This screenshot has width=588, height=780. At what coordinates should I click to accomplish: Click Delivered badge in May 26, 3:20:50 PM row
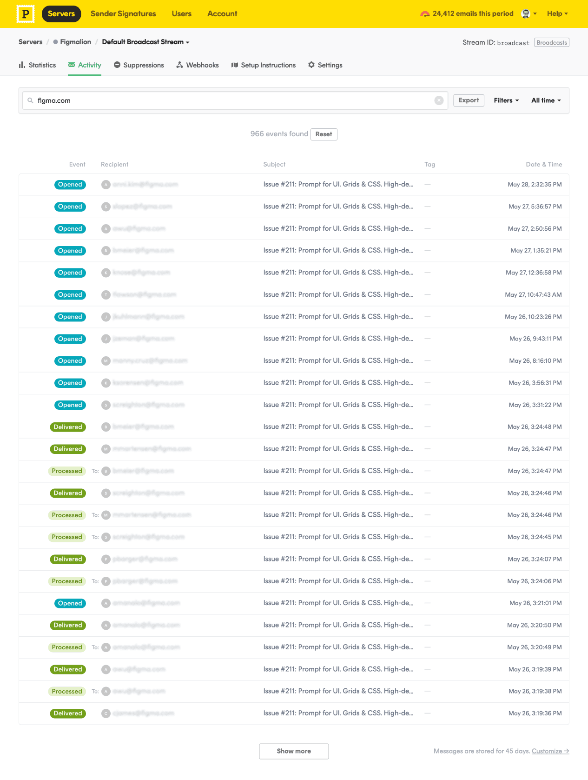pyautogui.click(x=68, y=625)
